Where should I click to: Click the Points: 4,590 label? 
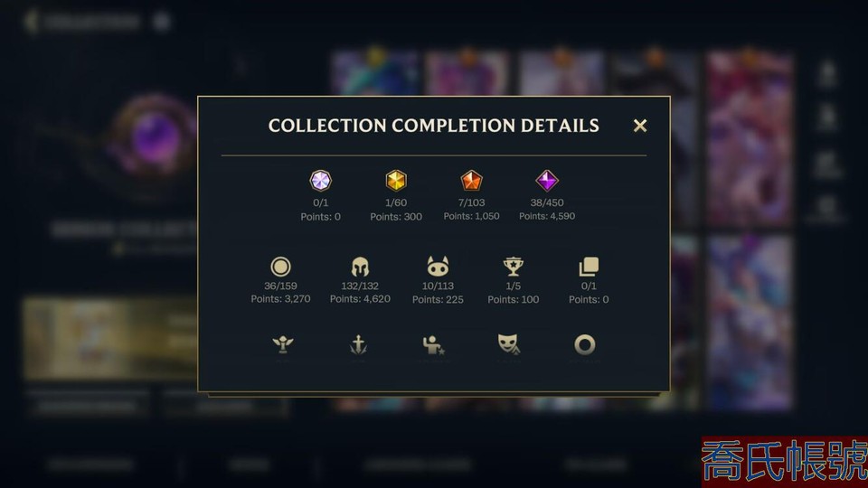(x=547, y=216)
